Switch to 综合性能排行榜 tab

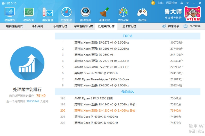click(x=83, y=26)
